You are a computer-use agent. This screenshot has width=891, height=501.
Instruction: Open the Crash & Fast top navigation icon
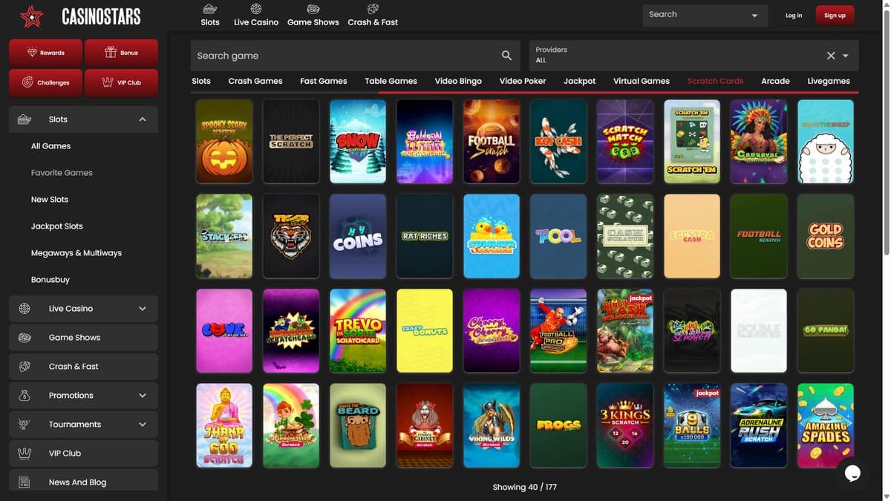[x=373, y=9]
